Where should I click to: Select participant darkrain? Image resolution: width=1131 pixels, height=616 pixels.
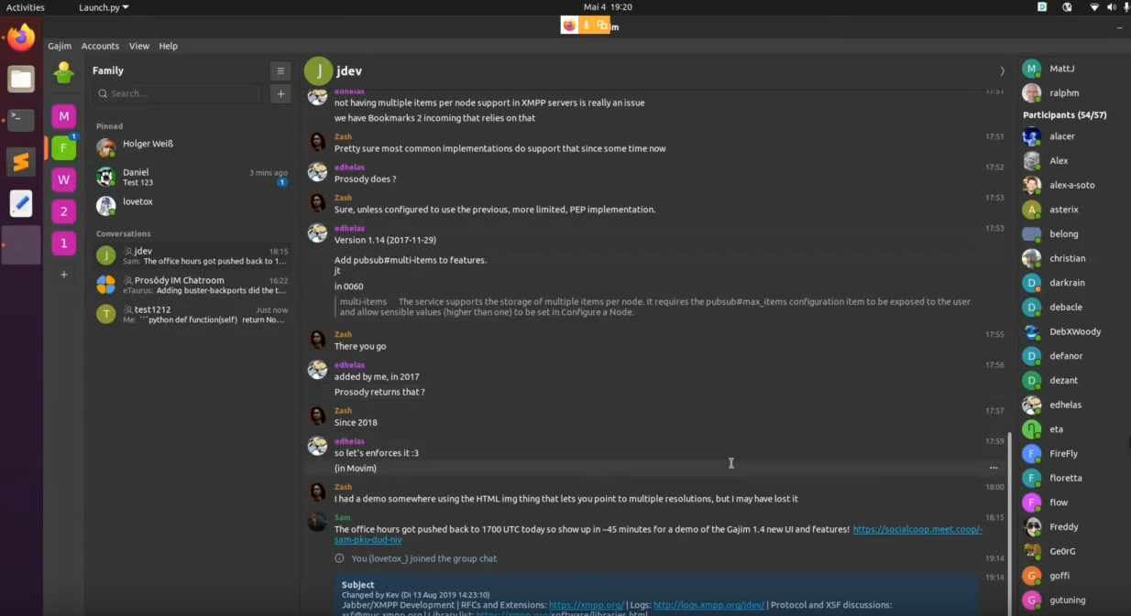[1067, 283]
